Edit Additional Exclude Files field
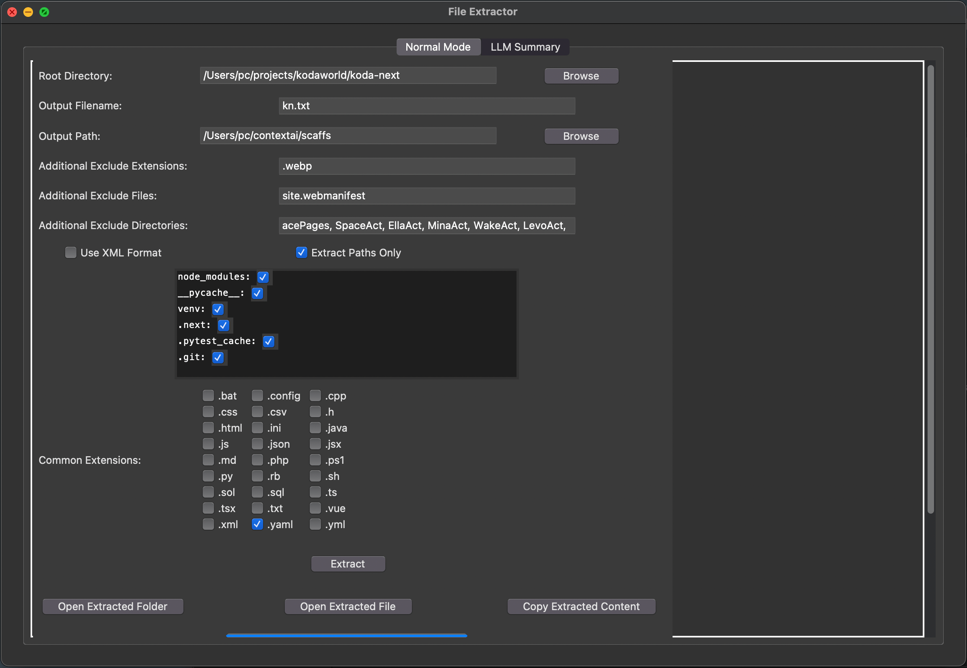 [x=427, y=196]
